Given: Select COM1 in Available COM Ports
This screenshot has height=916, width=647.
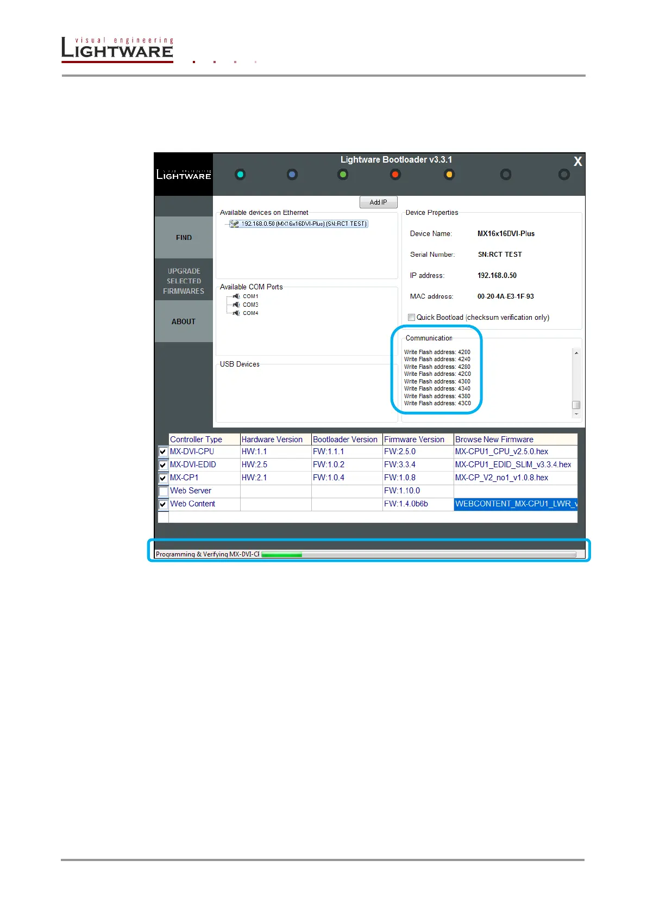Looking at the screenshot, I should tap(250, 296).
